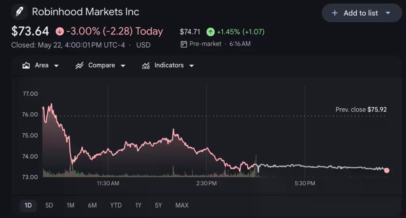406x218 pixels.
Task: Click the -3.00% (-2.28) Today change
Action: pos(115,31)
